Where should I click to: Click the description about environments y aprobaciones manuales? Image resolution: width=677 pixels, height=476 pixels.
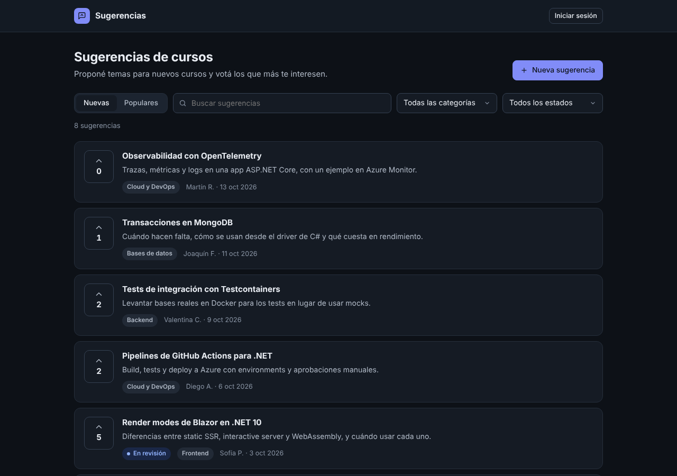pos(250,370)
